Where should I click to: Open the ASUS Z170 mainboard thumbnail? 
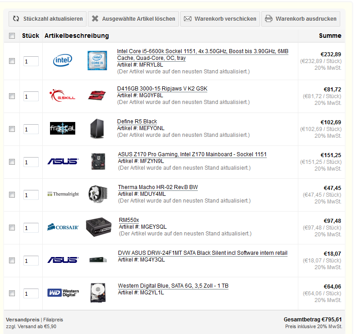98,162
